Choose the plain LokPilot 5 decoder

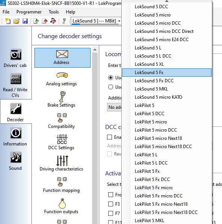(x=167, y=105)
